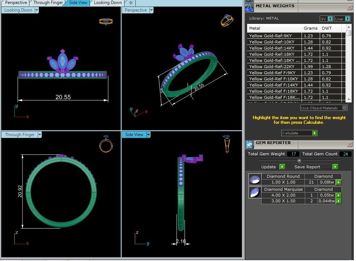Sort by the Metal column header
Viewport: 356px width, 261px height.
click(274, 28)
